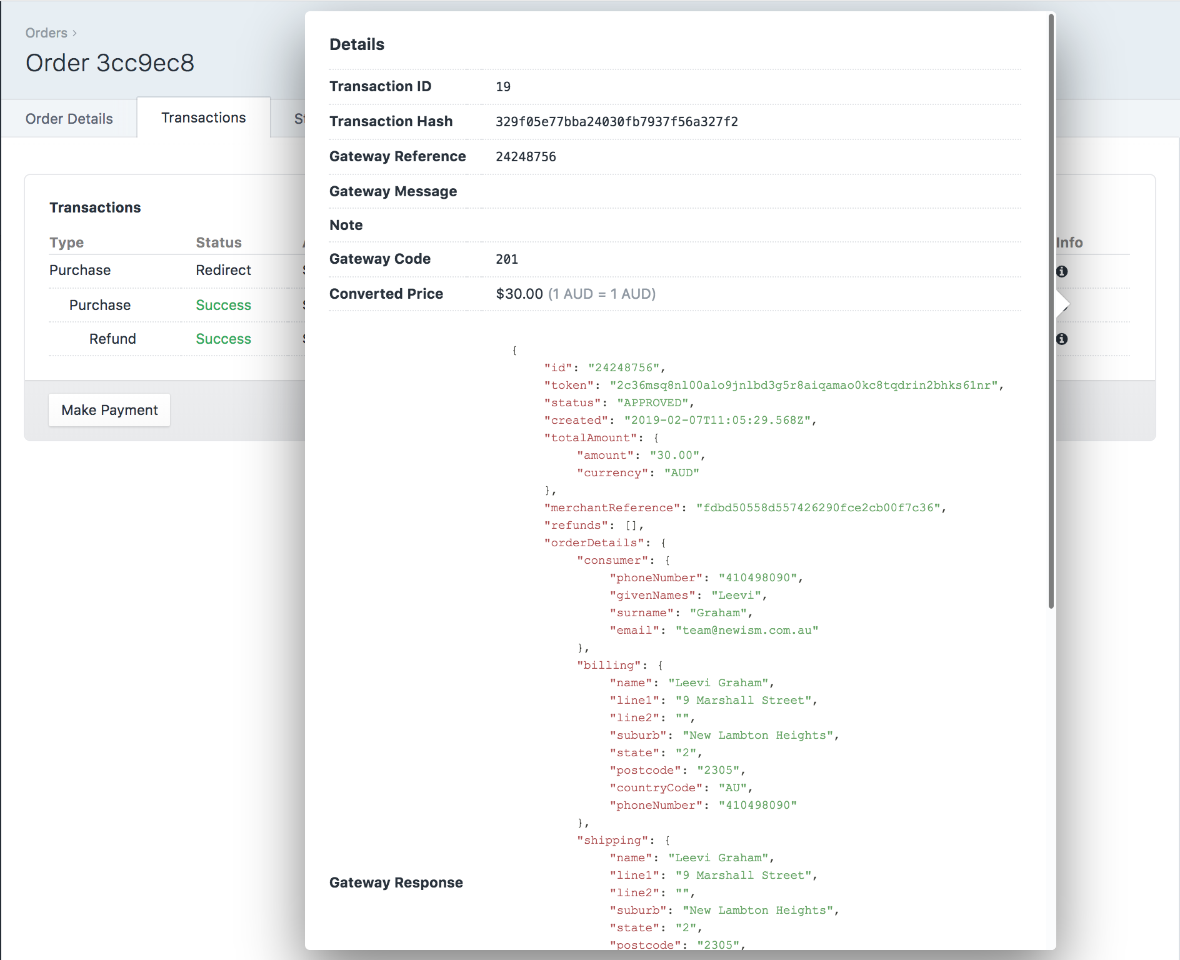Click the Transaction ID value 19

(x=503, y=87)
